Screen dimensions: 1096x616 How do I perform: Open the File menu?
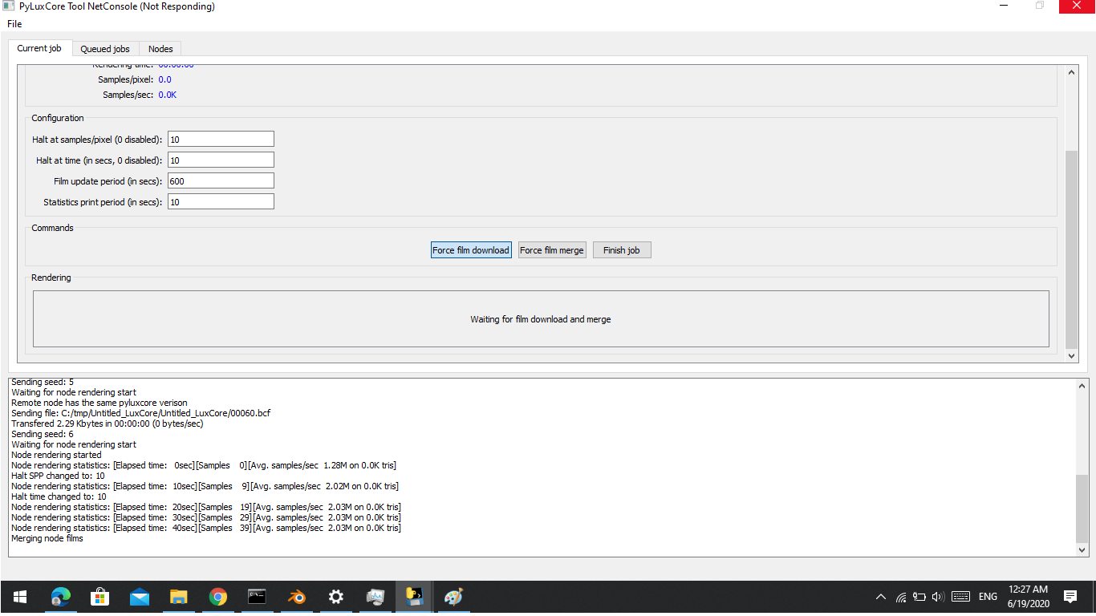point(14,24)
